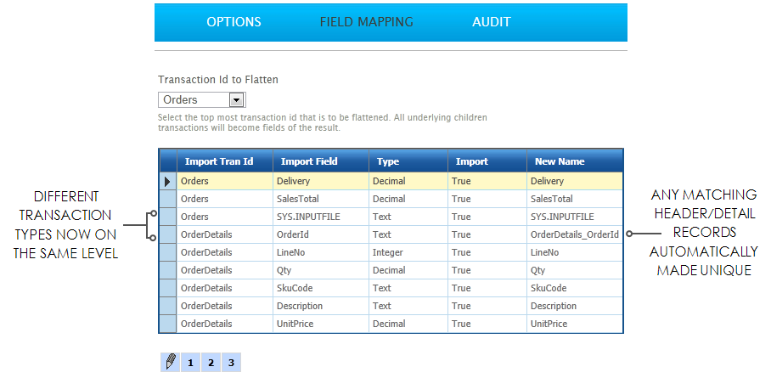Click the New Name column header
The height and width of the screenshot is (378, 771).
pyautogui.click(x=574, y=161)
